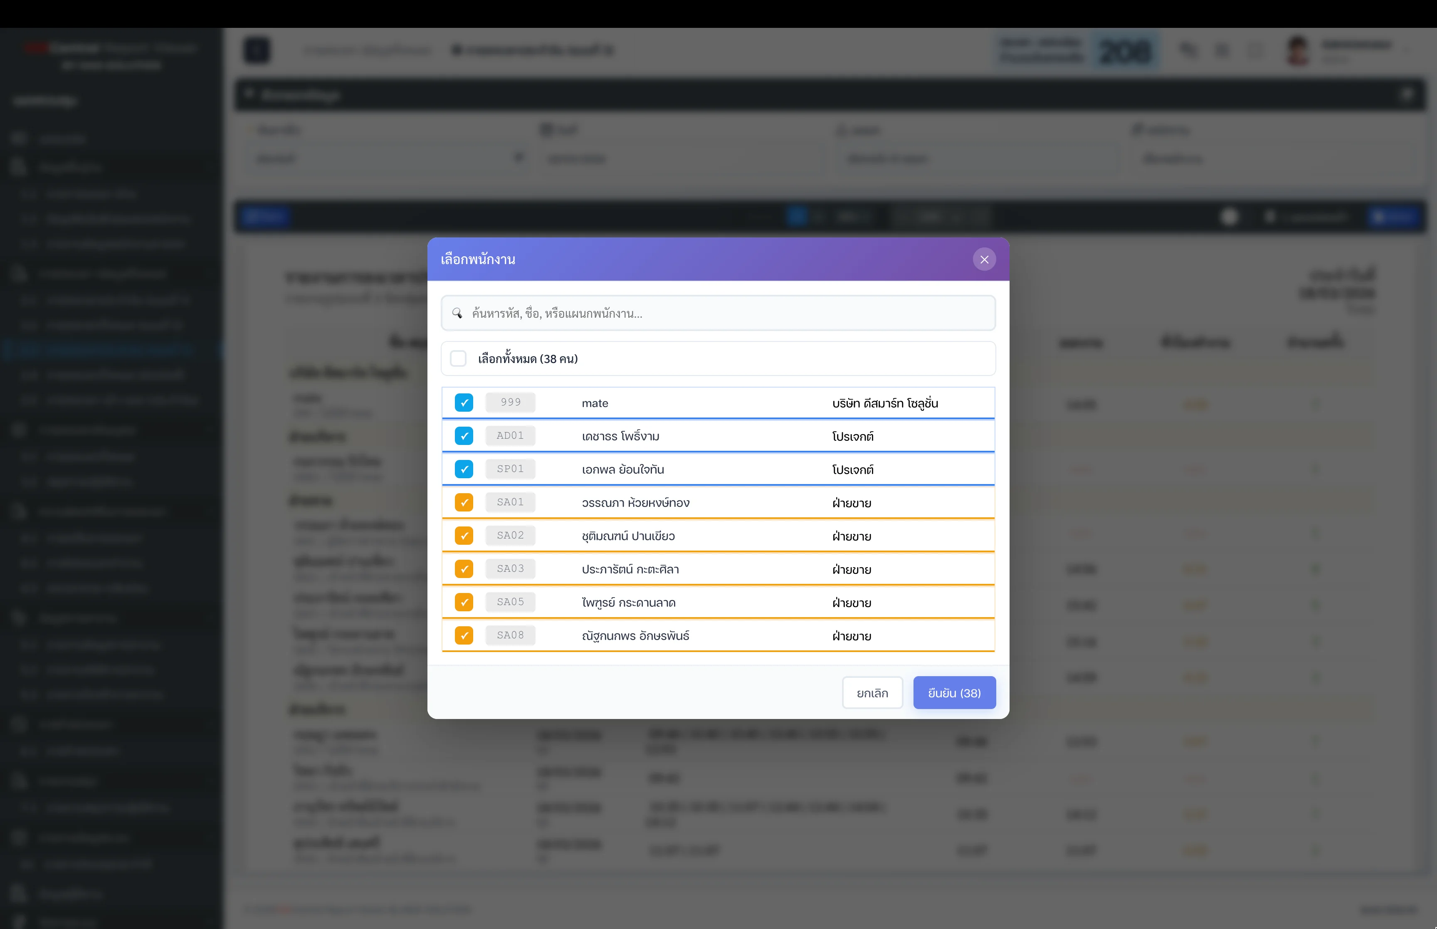Screen dimensions: 1437x929
Task: Select the employee name เอกพล ย้อนใจทัน
Action: coord(622,469)
